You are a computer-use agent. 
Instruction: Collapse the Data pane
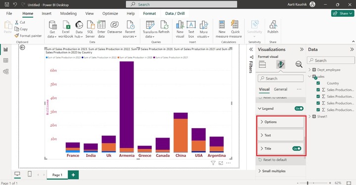pos(352,49)
